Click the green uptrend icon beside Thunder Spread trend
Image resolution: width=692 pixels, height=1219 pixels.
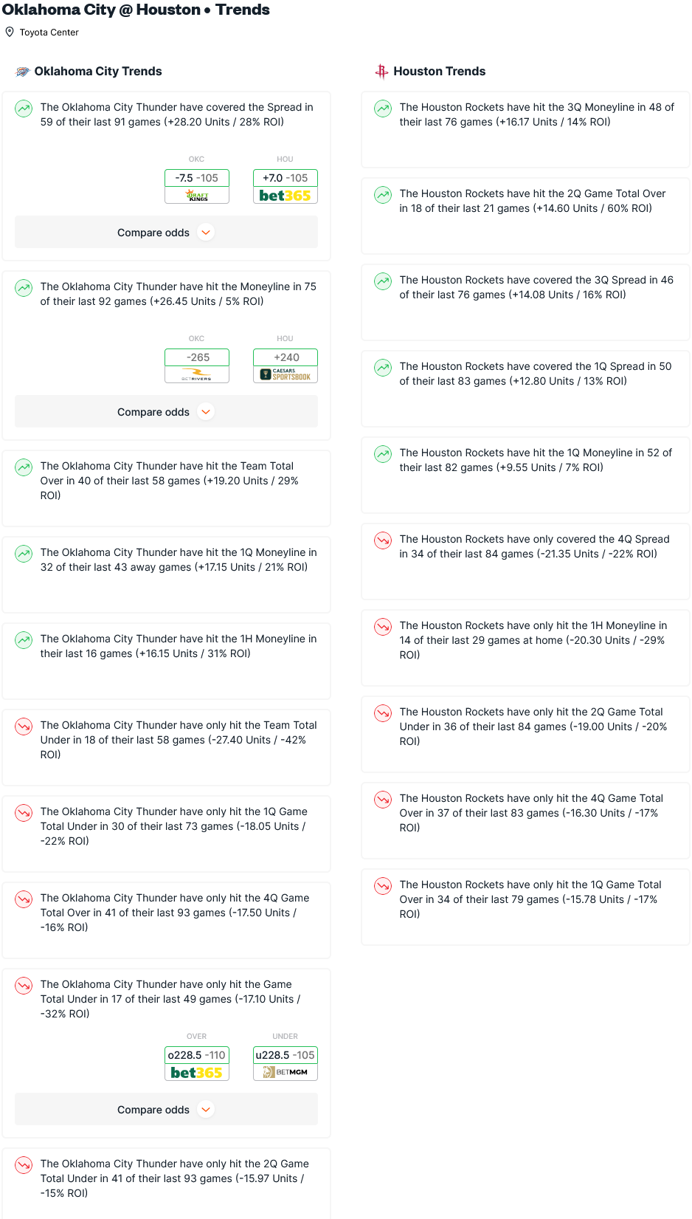(24, 109)
